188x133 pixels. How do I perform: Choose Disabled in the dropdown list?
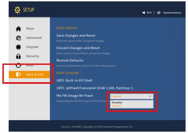[117, 102]
